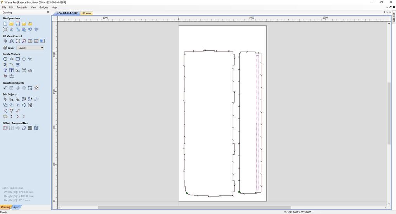Click the horizontal scrollbar thumb
396x214 pixels.
pos(194,207)
